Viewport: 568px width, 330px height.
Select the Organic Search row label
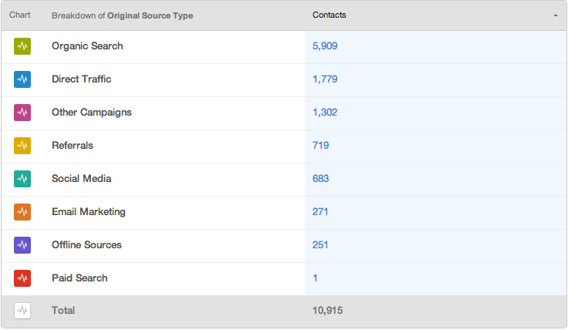[87, 46]
